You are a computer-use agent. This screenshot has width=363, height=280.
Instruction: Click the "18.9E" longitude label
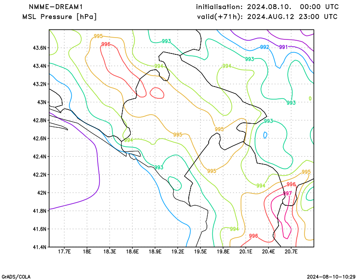(x=155, y=251)
